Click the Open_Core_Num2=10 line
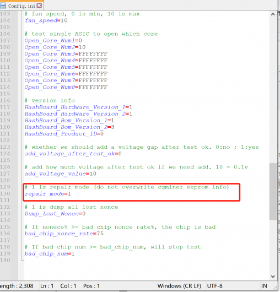 [55, 47]
